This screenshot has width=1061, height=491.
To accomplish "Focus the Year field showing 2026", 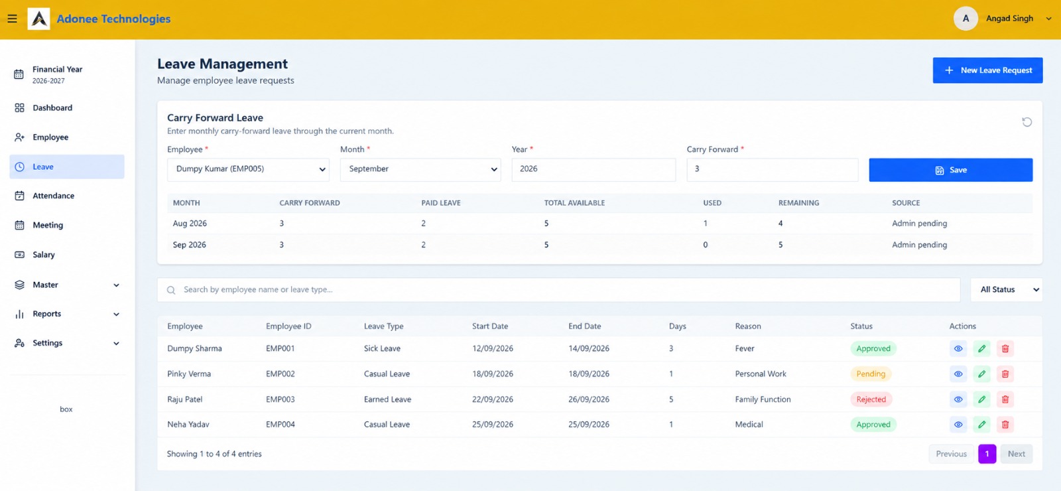I will [593, 169].
